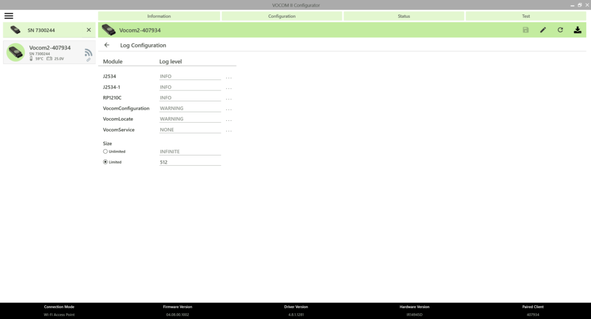
Task: Open log level options for RP1210C
Action: [x=229, y=98]
